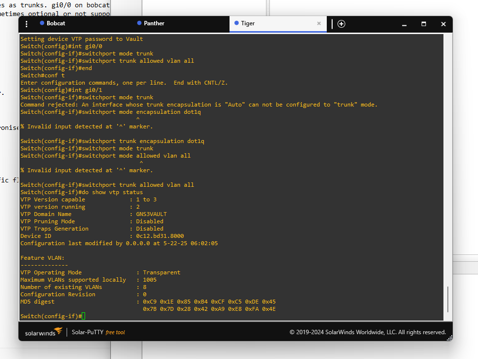
Task: Click the 'GNS3VAULT' VTP domain name value
Action: point(151,214)
